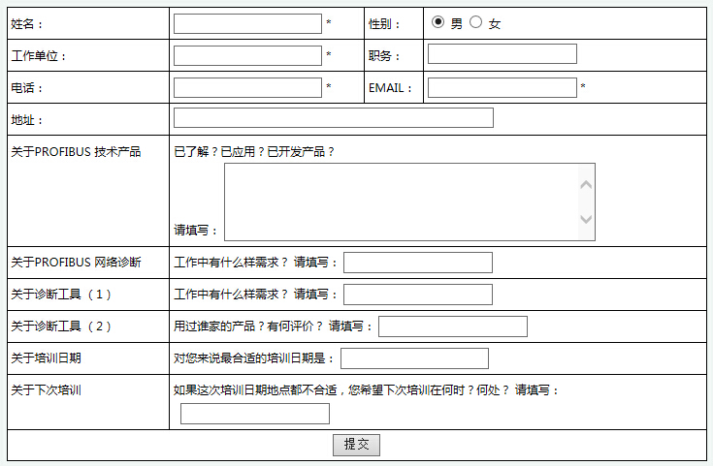
Task: Focus the 职务 text box
Action: pos(502,54)
